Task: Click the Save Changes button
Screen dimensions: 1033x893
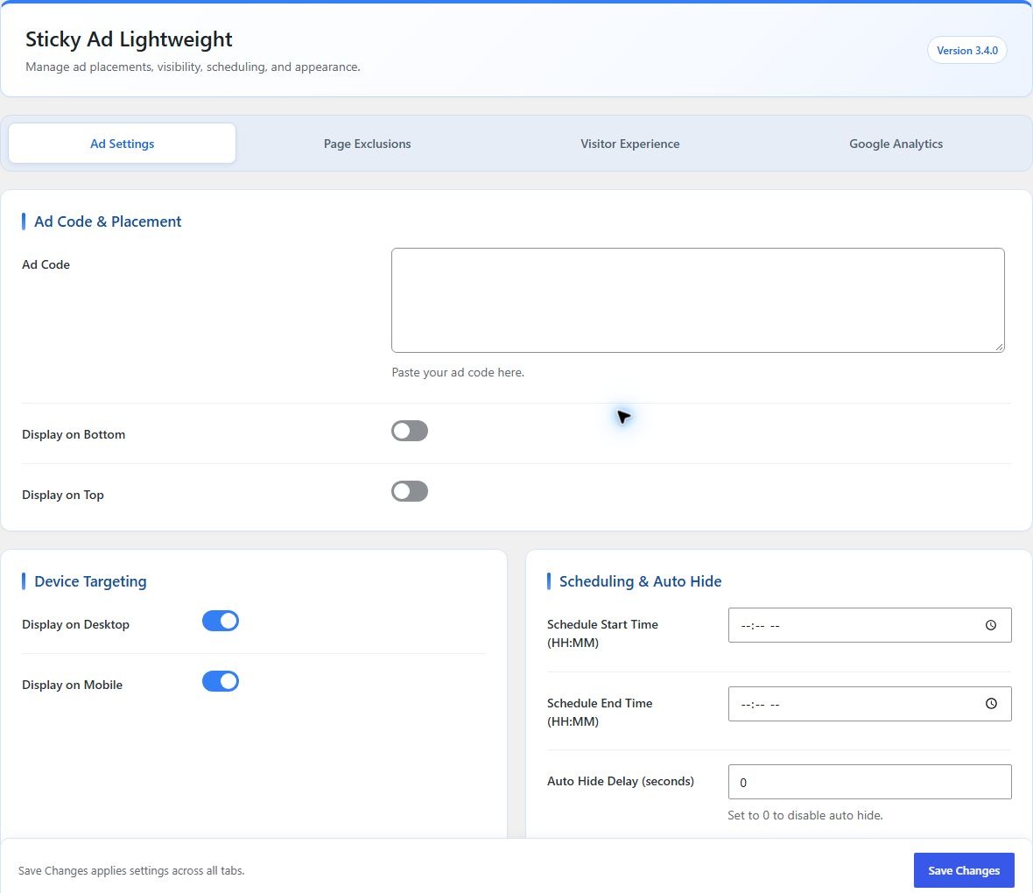Action: [963, 870]
